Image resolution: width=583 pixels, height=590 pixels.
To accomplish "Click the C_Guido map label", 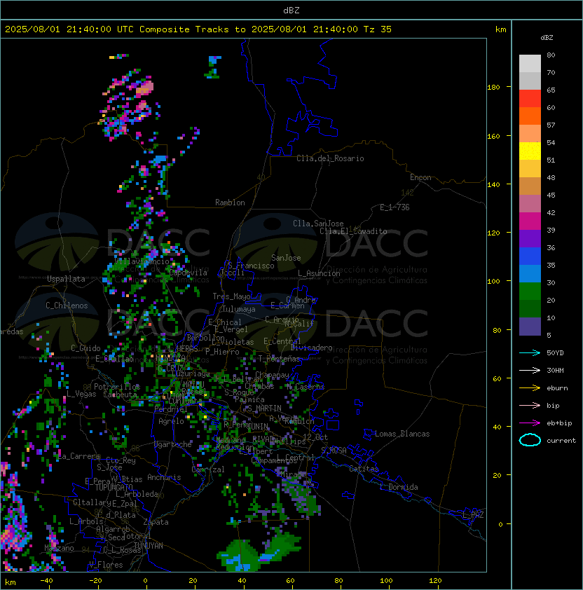I will tap(85, 348).
